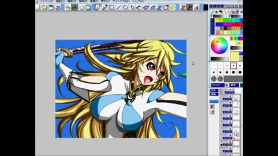
Task: Open the ファイル menu
Action: tap(47, 1)
